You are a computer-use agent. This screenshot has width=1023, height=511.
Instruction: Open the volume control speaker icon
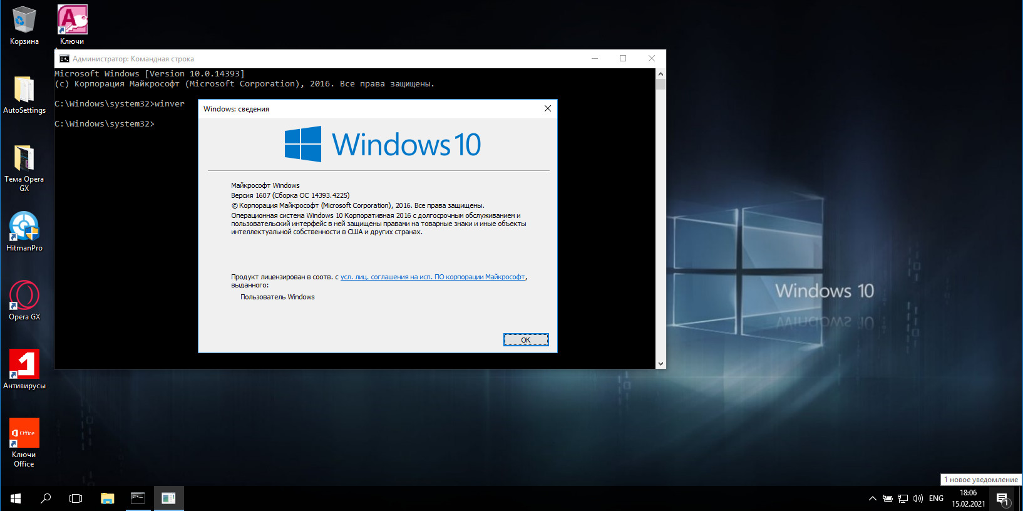[x=918, y=499]
